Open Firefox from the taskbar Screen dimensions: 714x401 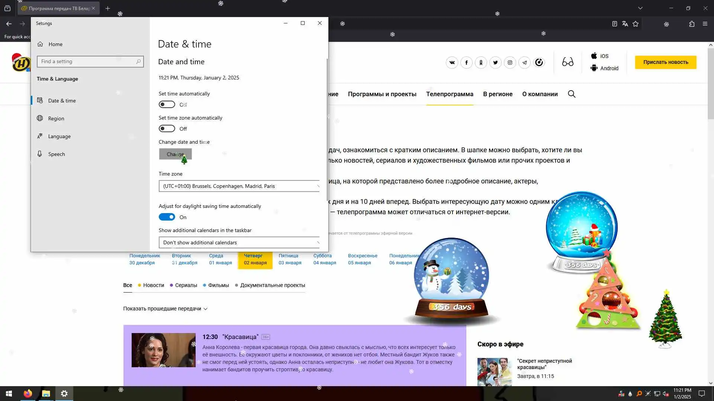tap(28, 394)
